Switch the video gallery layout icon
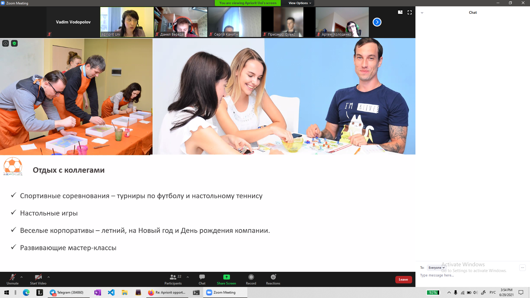This screenshot has height=298, width=530. (400, 12)
